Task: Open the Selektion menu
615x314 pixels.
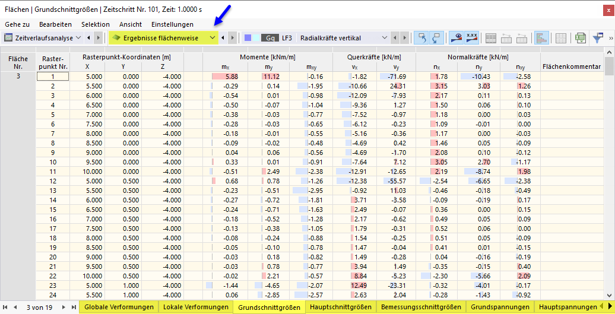Action: 95,24
